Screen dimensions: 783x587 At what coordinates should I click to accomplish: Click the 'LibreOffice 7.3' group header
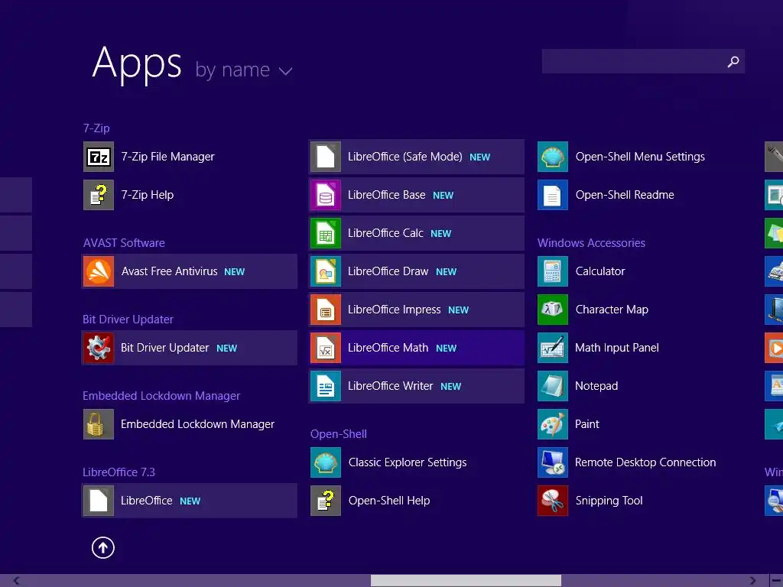coord(119,472)
